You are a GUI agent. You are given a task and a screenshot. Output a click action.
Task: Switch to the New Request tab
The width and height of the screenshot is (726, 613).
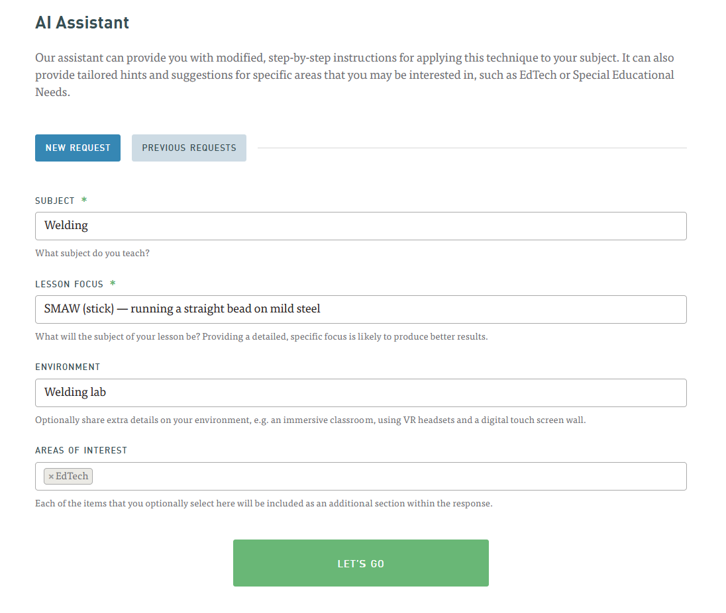click(78, 148)
